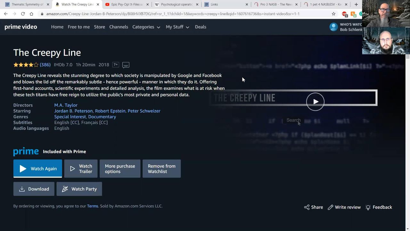410x231 pixels.
Task: Start a Watch Party
Action: point(79,189)
